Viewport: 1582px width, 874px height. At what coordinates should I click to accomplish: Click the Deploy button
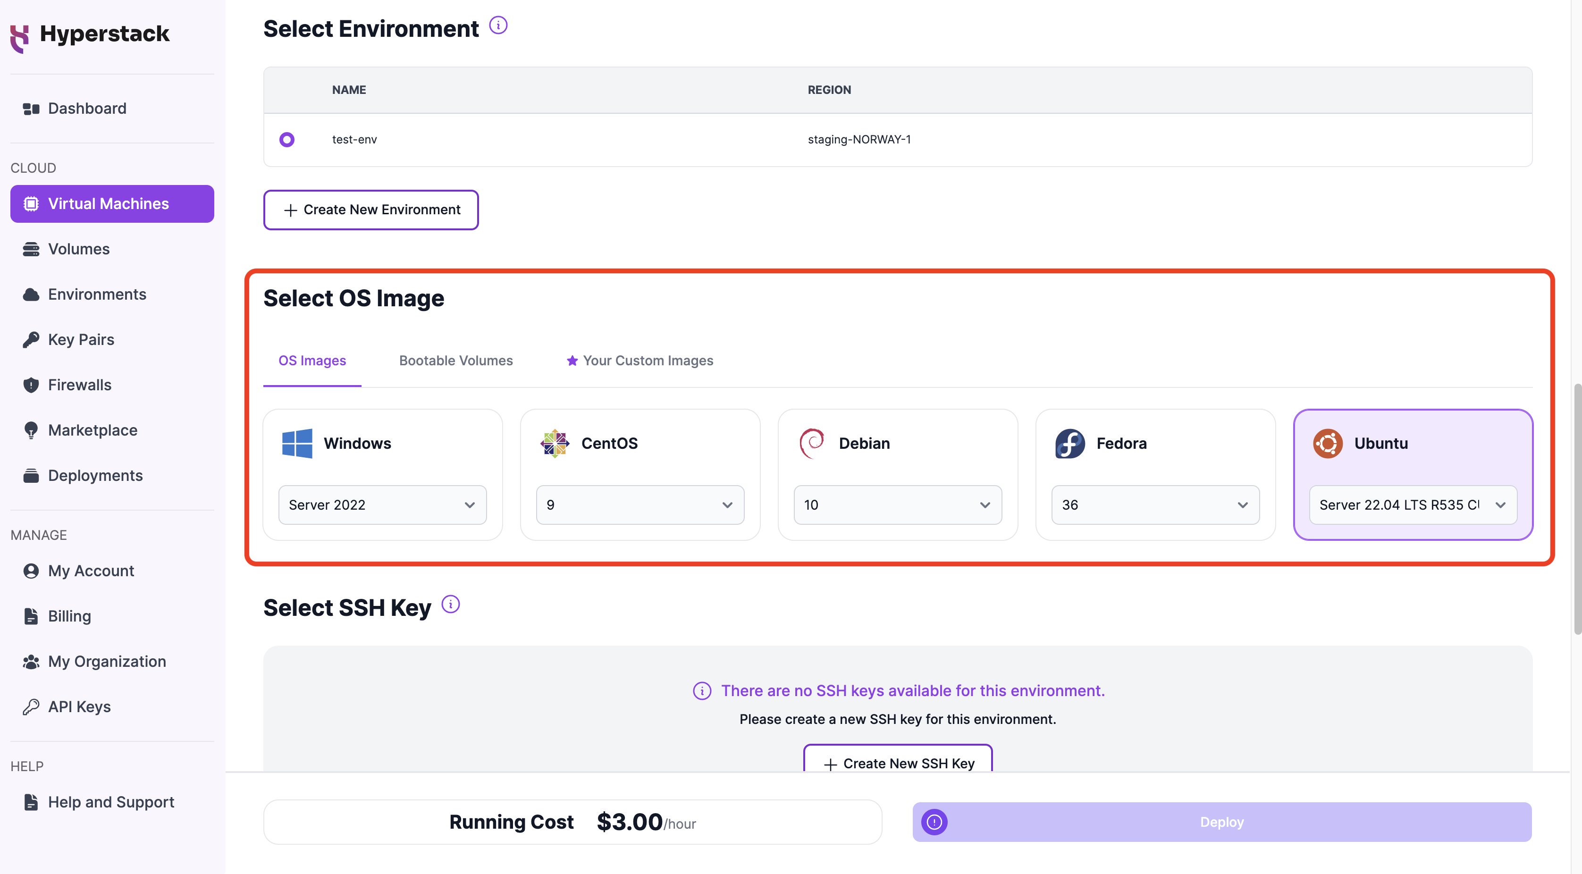(x=1221, y=822)
